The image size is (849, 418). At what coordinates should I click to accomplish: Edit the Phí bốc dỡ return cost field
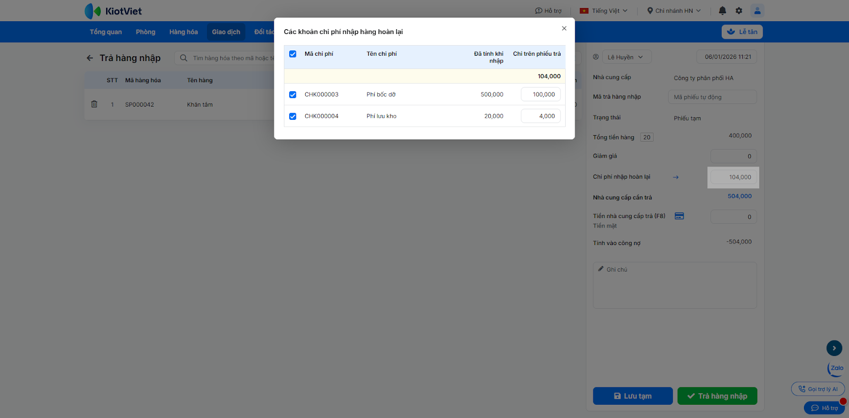tap(541, 94)
